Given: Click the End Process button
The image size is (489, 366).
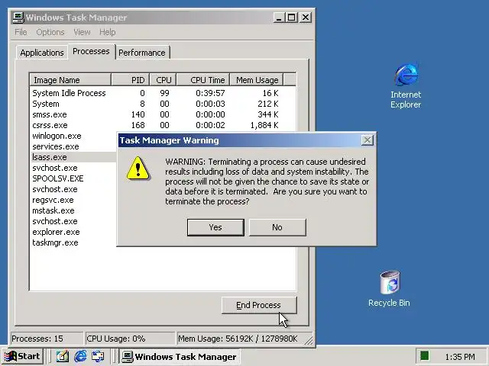Looking at the screenshot, I should (259, 305).
